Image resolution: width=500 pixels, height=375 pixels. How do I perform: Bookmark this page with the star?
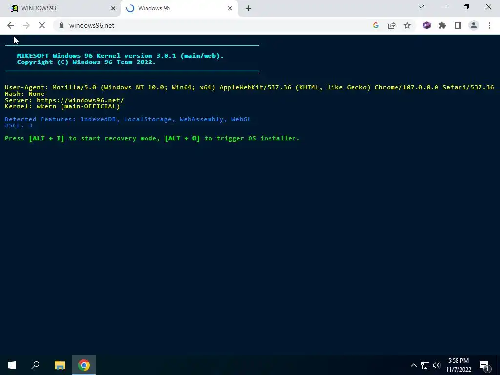[407, 25]
